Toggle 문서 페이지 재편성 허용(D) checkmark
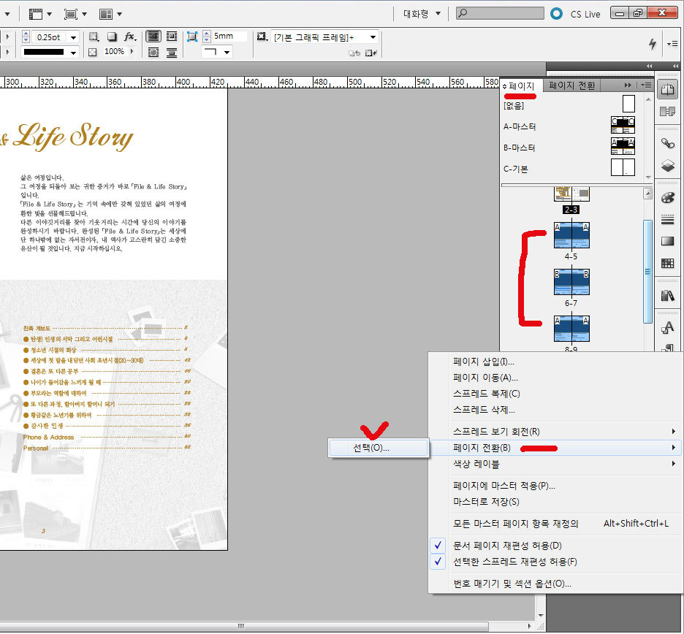The height and width of the screenshot is (634, 684). (x=438, y=546)
